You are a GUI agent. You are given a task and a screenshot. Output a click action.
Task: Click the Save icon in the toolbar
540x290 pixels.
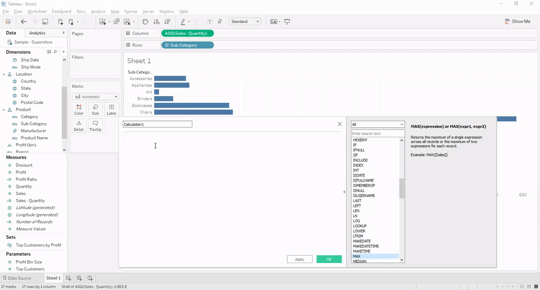45,22
